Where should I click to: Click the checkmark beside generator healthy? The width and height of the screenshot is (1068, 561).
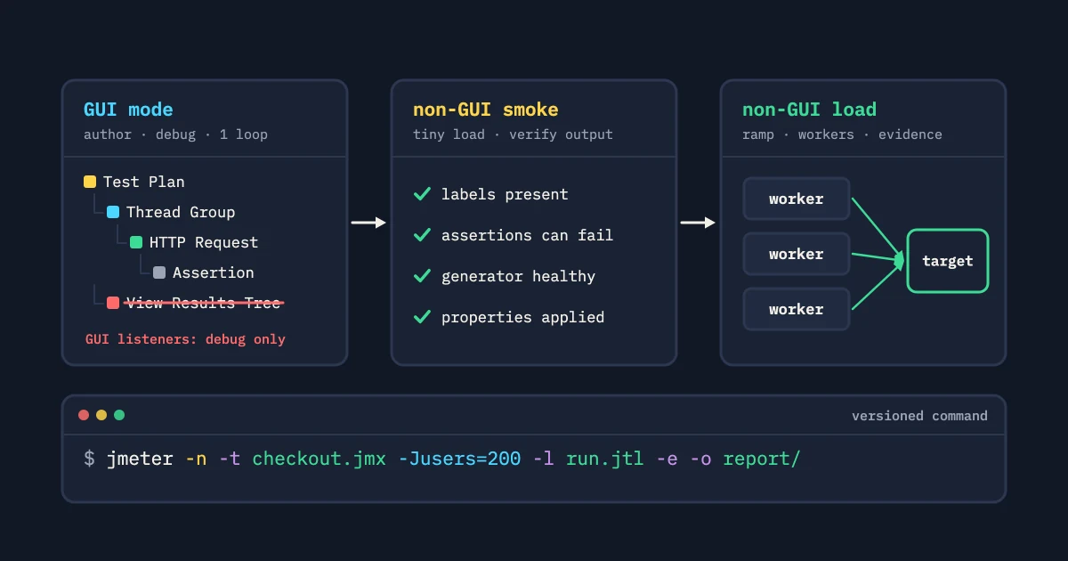coord(423,276)
